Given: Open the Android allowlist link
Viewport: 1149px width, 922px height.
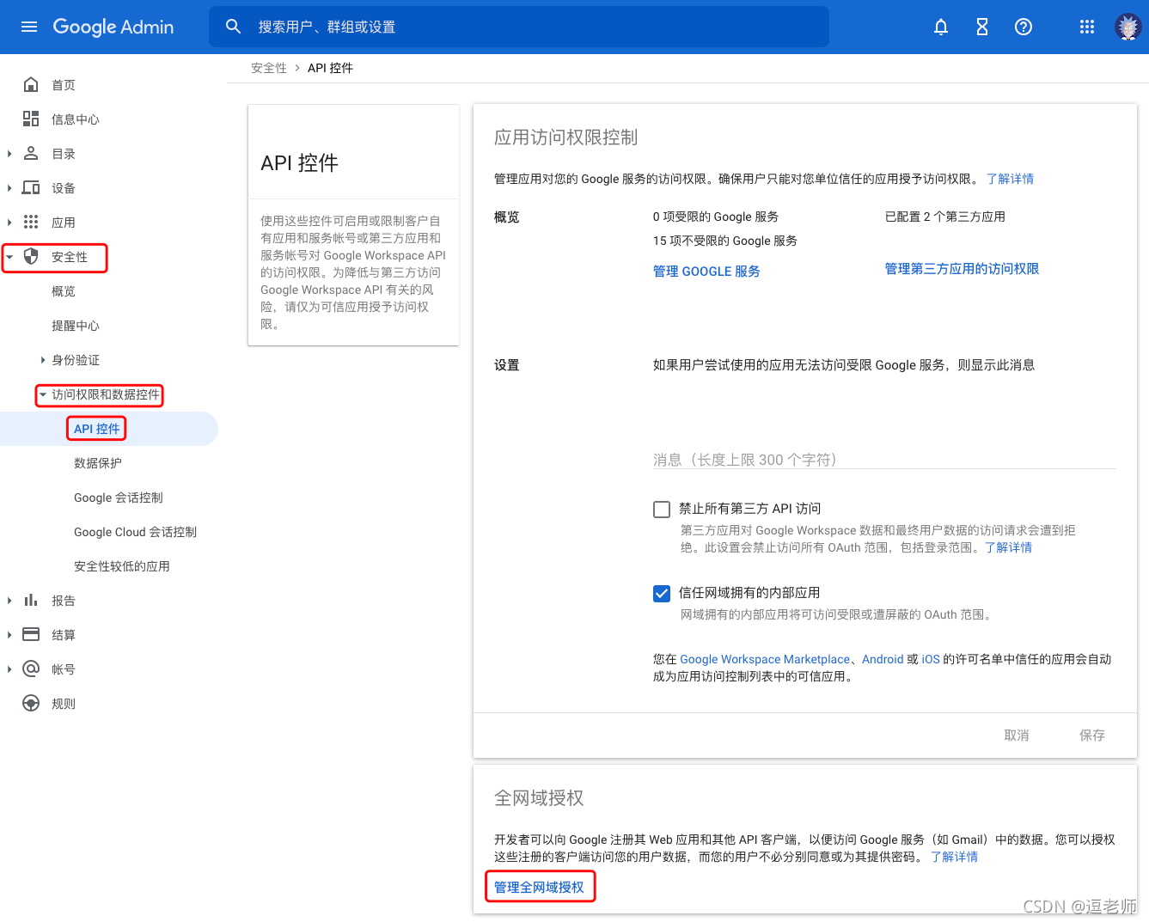Looking at the screenshot, I should pos(883,659).
